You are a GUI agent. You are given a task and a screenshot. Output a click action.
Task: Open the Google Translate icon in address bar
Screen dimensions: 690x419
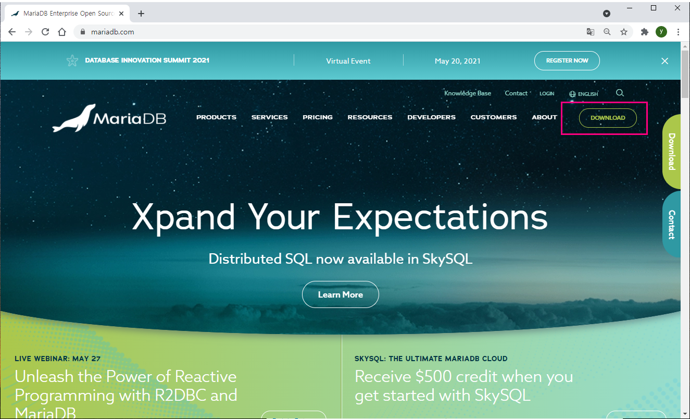(x=591, y=32)
